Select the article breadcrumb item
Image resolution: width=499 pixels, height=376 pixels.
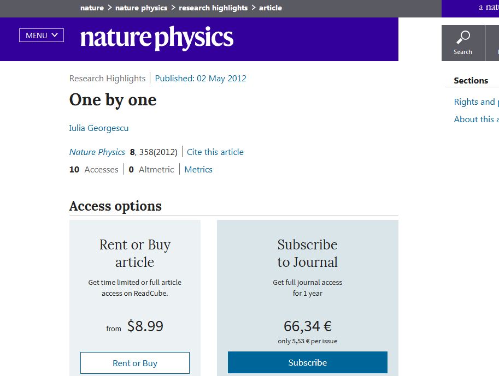(271, 8)
